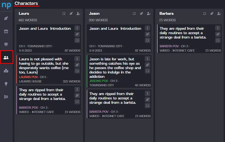The image size is (225, 142).
Task: Select the Laura column name
Action: [x=24, y=13]
